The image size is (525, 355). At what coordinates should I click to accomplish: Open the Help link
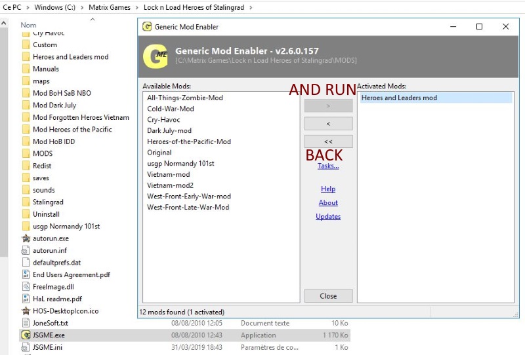point(328,189)
